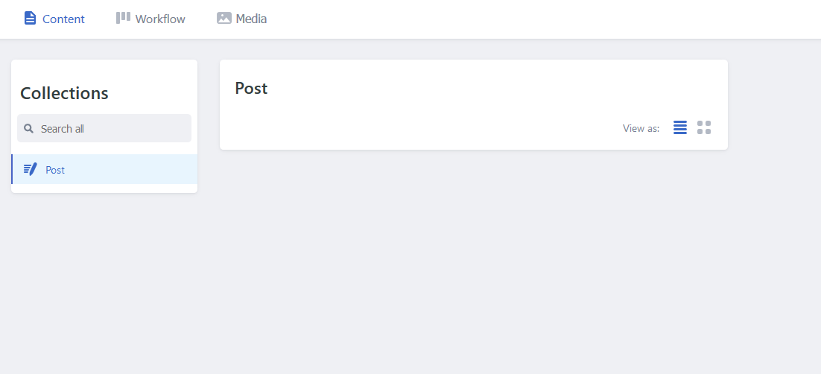Click the magnifier icon in Search all box
Viewport: 821px width, 374px height.
29,128
